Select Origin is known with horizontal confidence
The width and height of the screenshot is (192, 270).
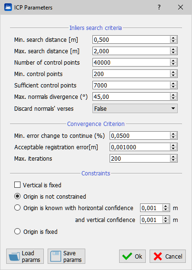(x=18, y=208)
